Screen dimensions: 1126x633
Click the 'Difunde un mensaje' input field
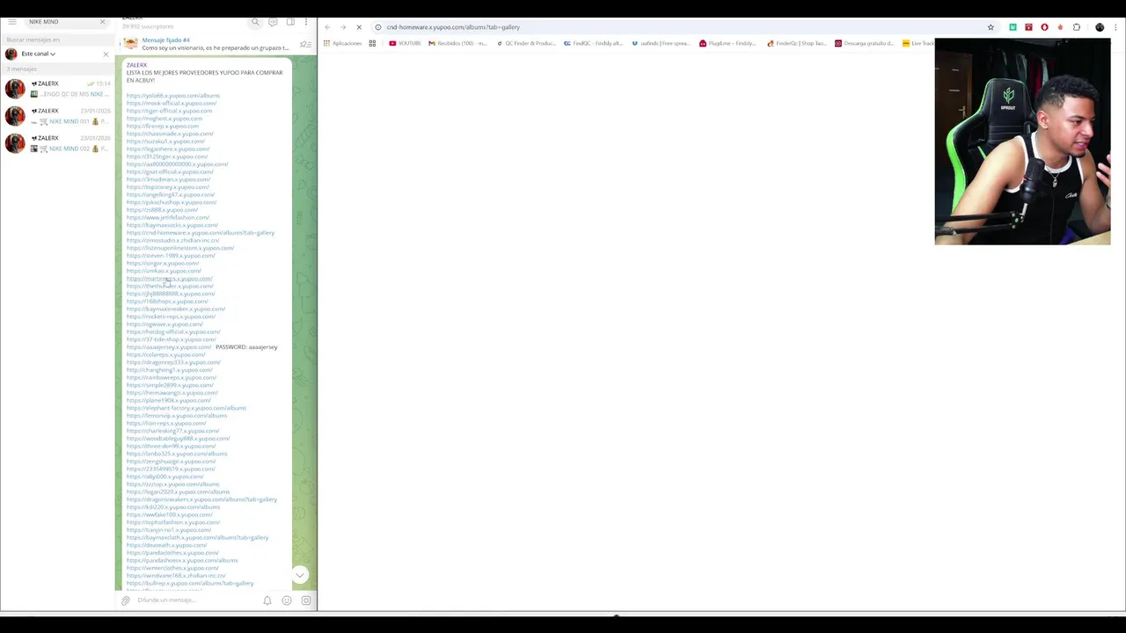(x=195, y=600)
